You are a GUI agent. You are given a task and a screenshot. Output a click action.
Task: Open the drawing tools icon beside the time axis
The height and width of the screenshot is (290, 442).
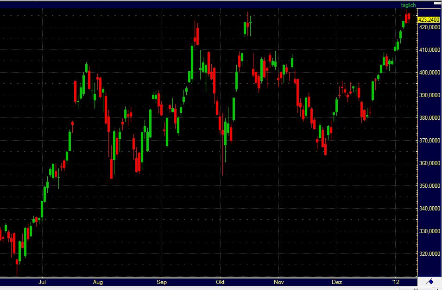pos(429,282)
